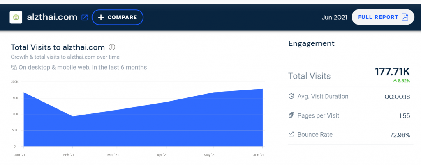Click the 177.71K total visits value
Screen dimensions: 421x165
coord(393,72)
